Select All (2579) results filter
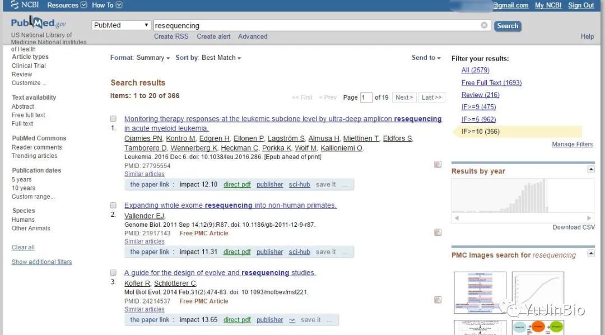Screen dimensions: 605x335 (x=476, y=70)
